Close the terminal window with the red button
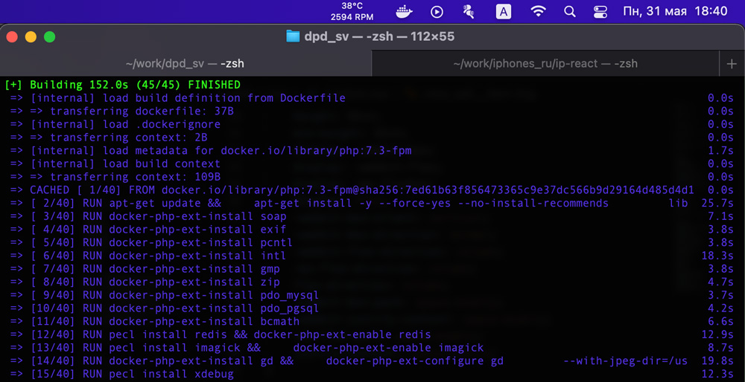Viewport: 745px width, 382px height. (x=12, y=36)
